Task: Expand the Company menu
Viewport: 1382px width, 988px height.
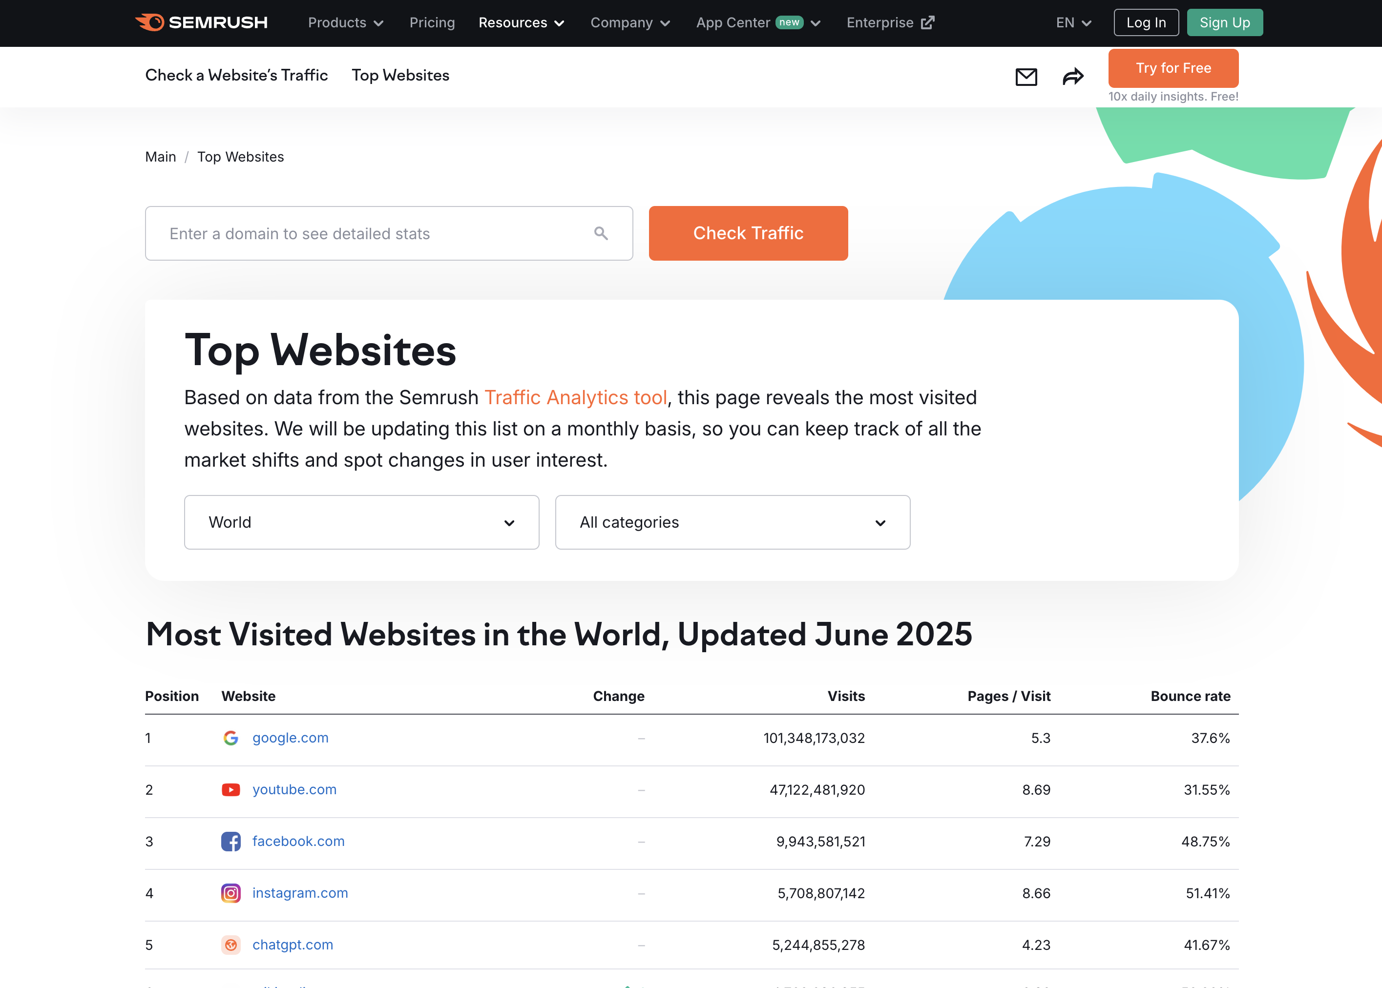Action: 630,22
